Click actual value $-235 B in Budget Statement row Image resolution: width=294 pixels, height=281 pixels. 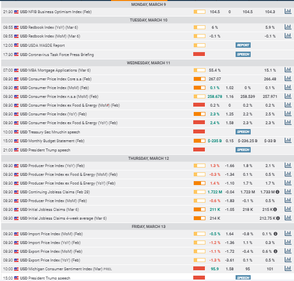(215, 141)
